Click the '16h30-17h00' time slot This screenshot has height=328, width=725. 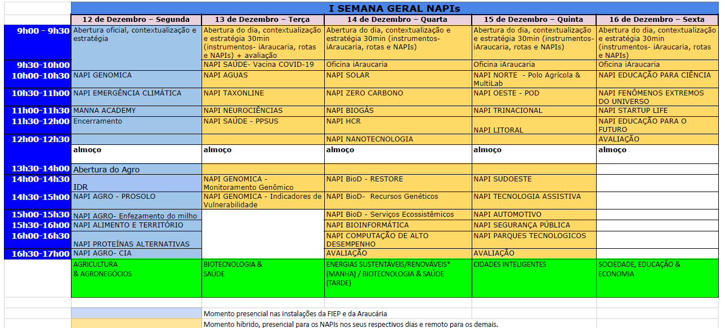pyautogui.click(x=37, y=254)
